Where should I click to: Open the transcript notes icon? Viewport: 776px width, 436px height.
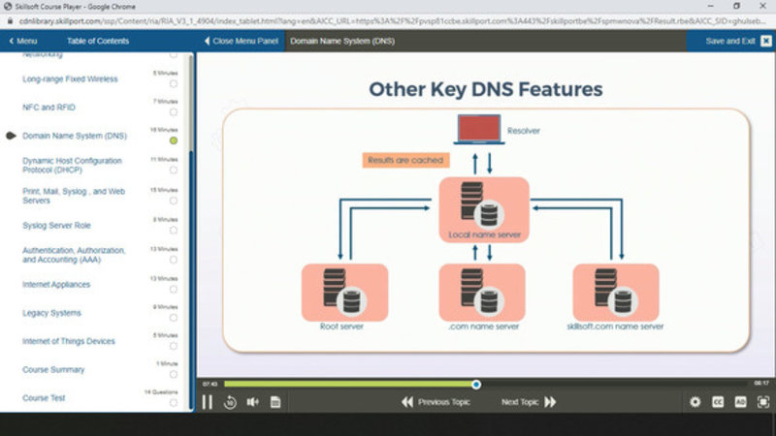click(275, 402)
